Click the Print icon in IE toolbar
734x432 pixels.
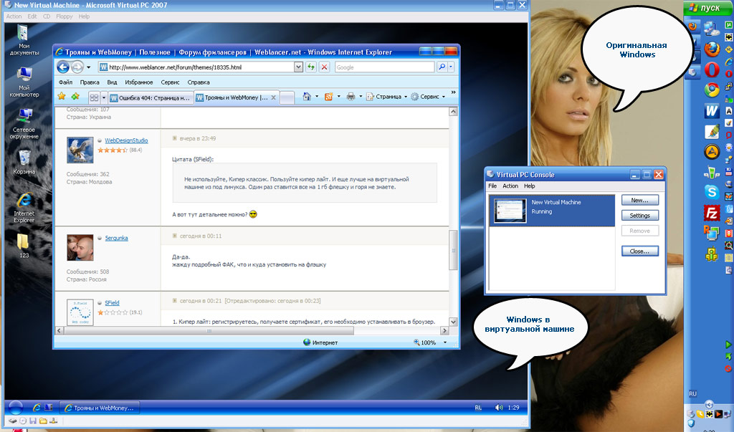351,97
